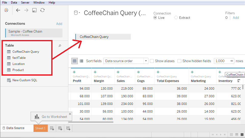Open the Window menu
The height and width of the screenshot is (138, 245).
point(39,3)
